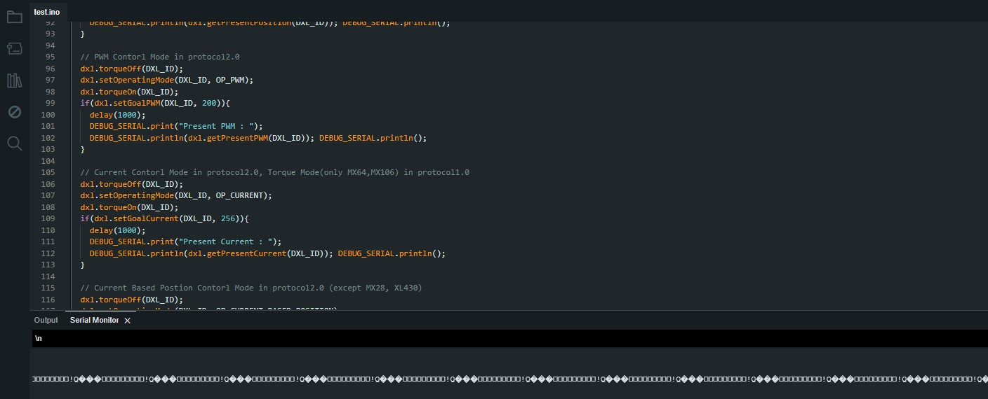Open the Boards Manager sidebar icon
This screenshot has width=988, height=399.
click(15, 48)
